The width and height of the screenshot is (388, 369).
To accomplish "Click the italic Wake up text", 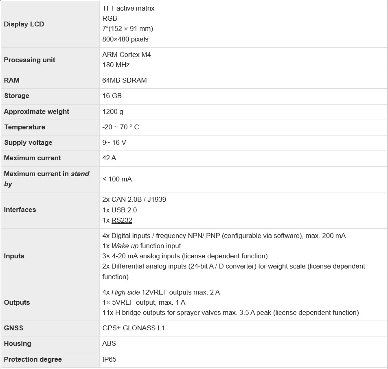I will [125, 246].
